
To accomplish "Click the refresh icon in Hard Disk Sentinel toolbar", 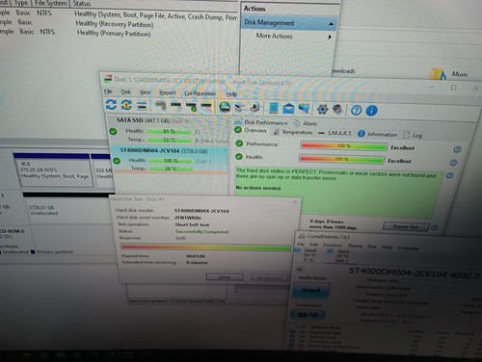I will (x=111, y=104).
